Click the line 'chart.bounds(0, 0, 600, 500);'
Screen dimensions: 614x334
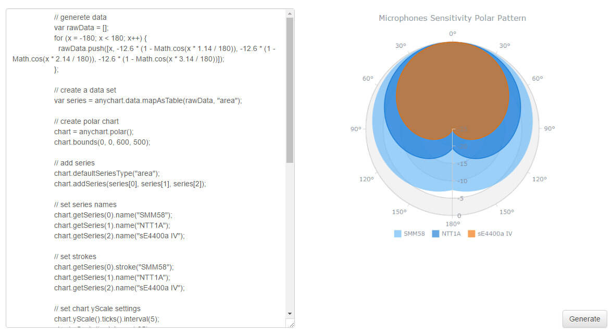(102, 142)
